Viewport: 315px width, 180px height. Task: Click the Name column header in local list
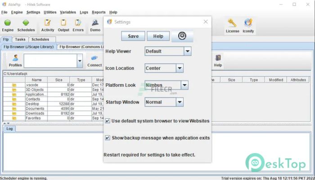tap(36, 80)
